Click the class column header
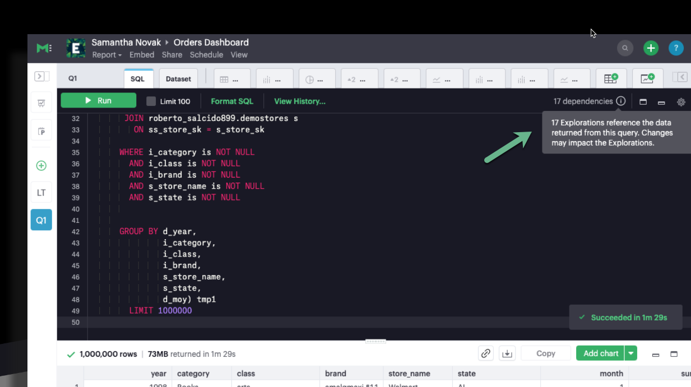Screen dimensions: 691x387 pyautogui.click(x=246, y=374)
